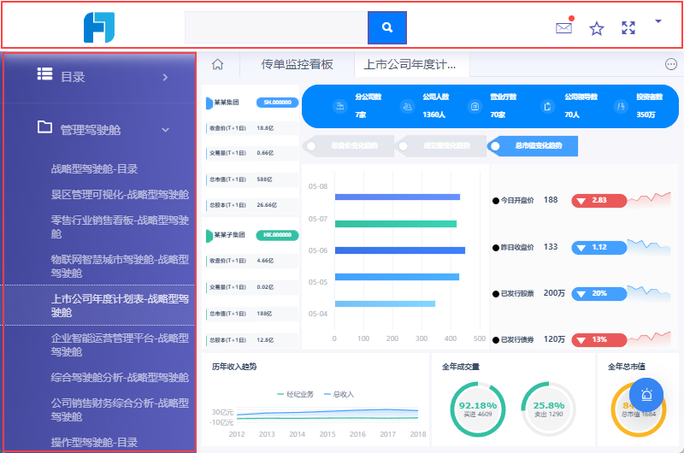Expand the 目录 chevron arrow
Screen dimensions: 684x453
pyautogui.click(x=165, y=78)
